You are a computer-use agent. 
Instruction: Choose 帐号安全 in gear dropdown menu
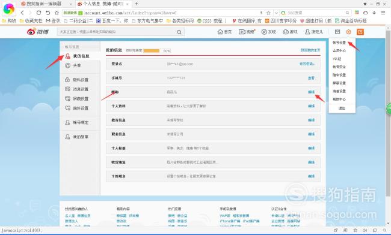pyautogui.click(x=339, y=67)
